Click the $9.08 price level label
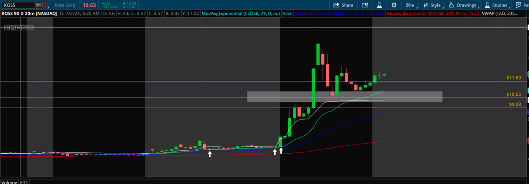 [515, 104]
